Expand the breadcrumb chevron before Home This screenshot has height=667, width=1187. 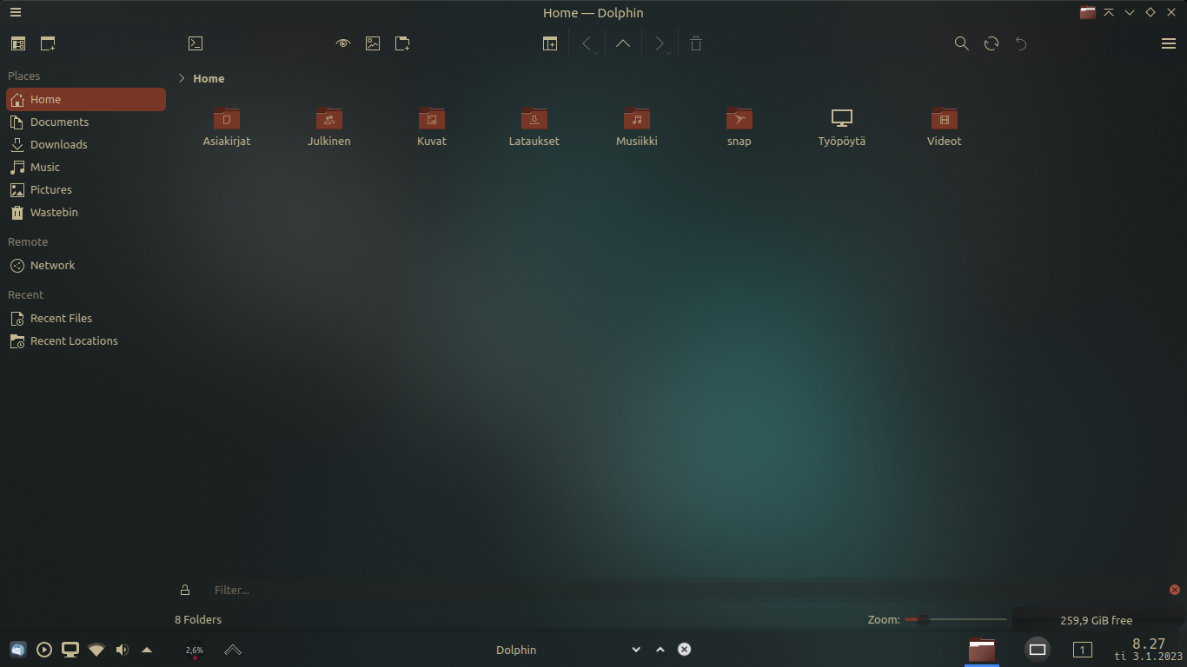click(182, 78)
